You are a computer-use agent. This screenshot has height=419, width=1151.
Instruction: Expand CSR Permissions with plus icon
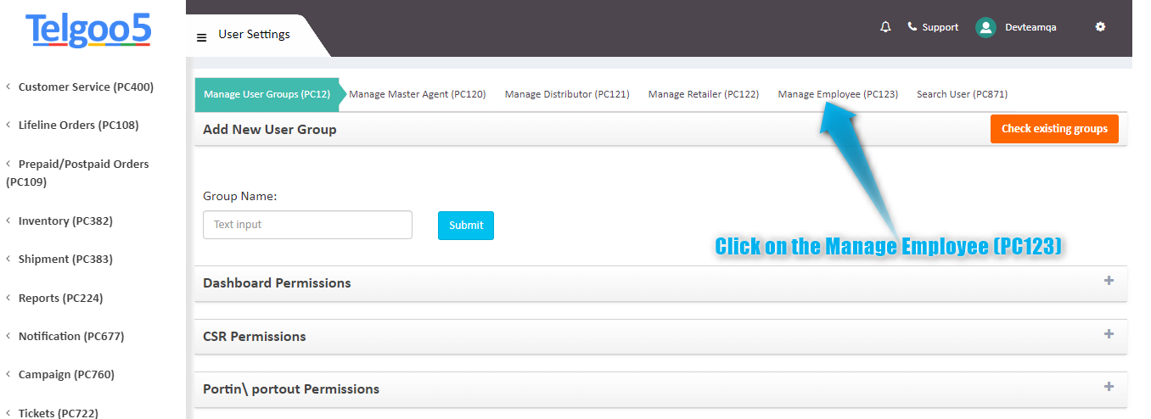tap(1109, 334)
